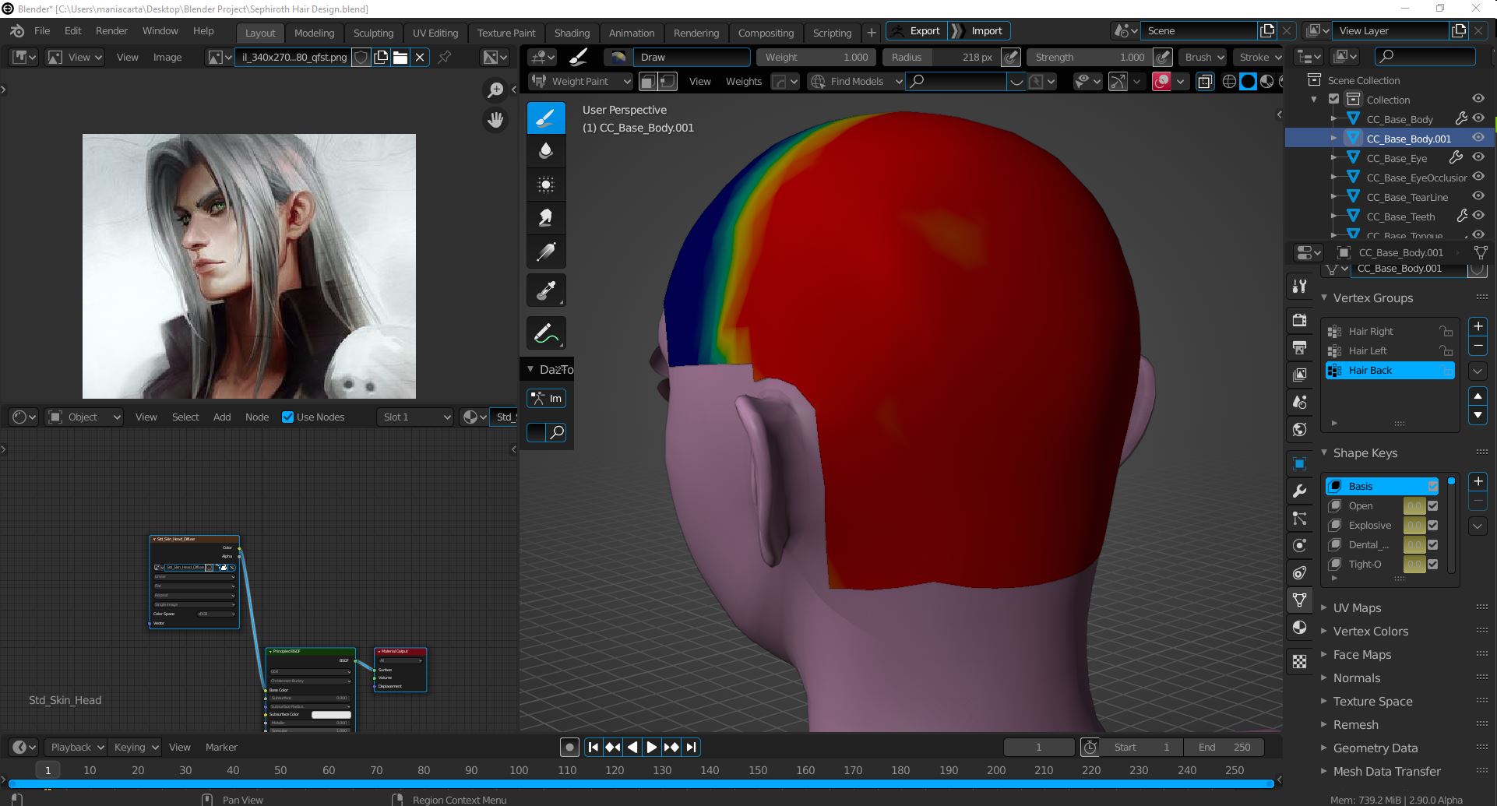Open image file folder icon

click(400, 57)
